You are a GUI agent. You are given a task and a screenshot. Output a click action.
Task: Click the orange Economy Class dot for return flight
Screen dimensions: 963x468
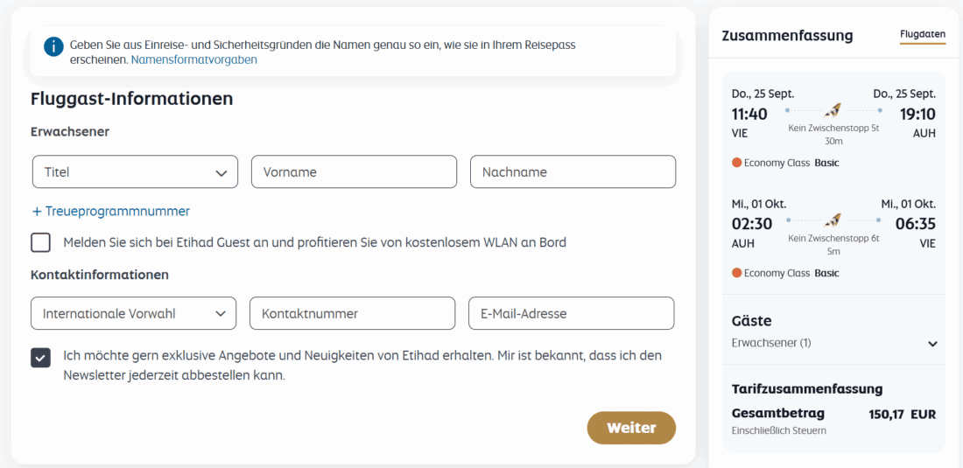pos(736,273)
